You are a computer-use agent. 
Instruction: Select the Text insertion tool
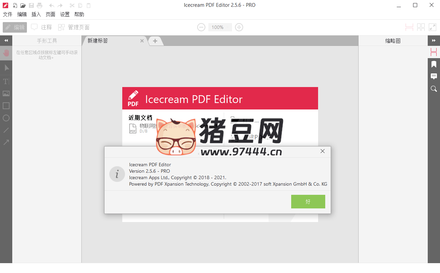point(6,81)
